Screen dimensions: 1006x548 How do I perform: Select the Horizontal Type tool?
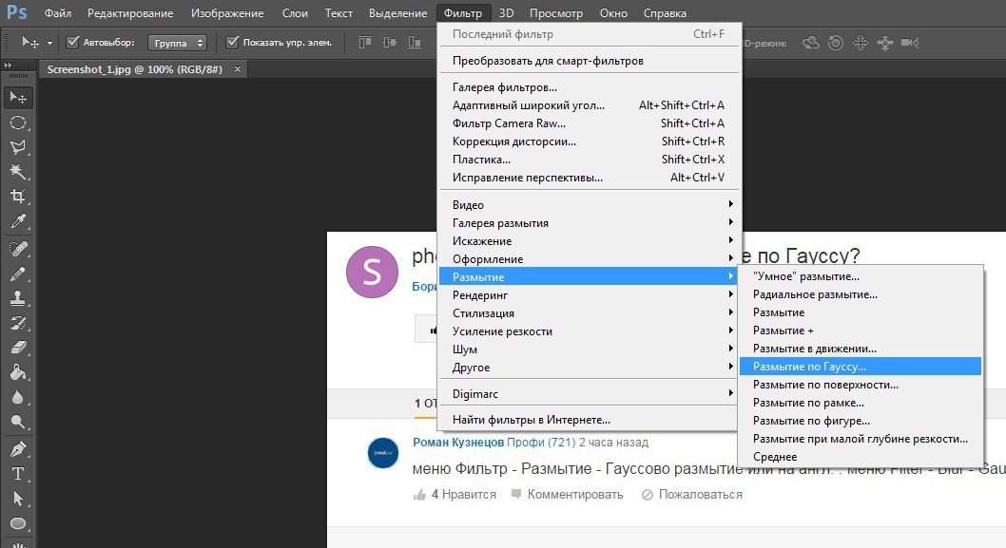[x=18, y=474]
